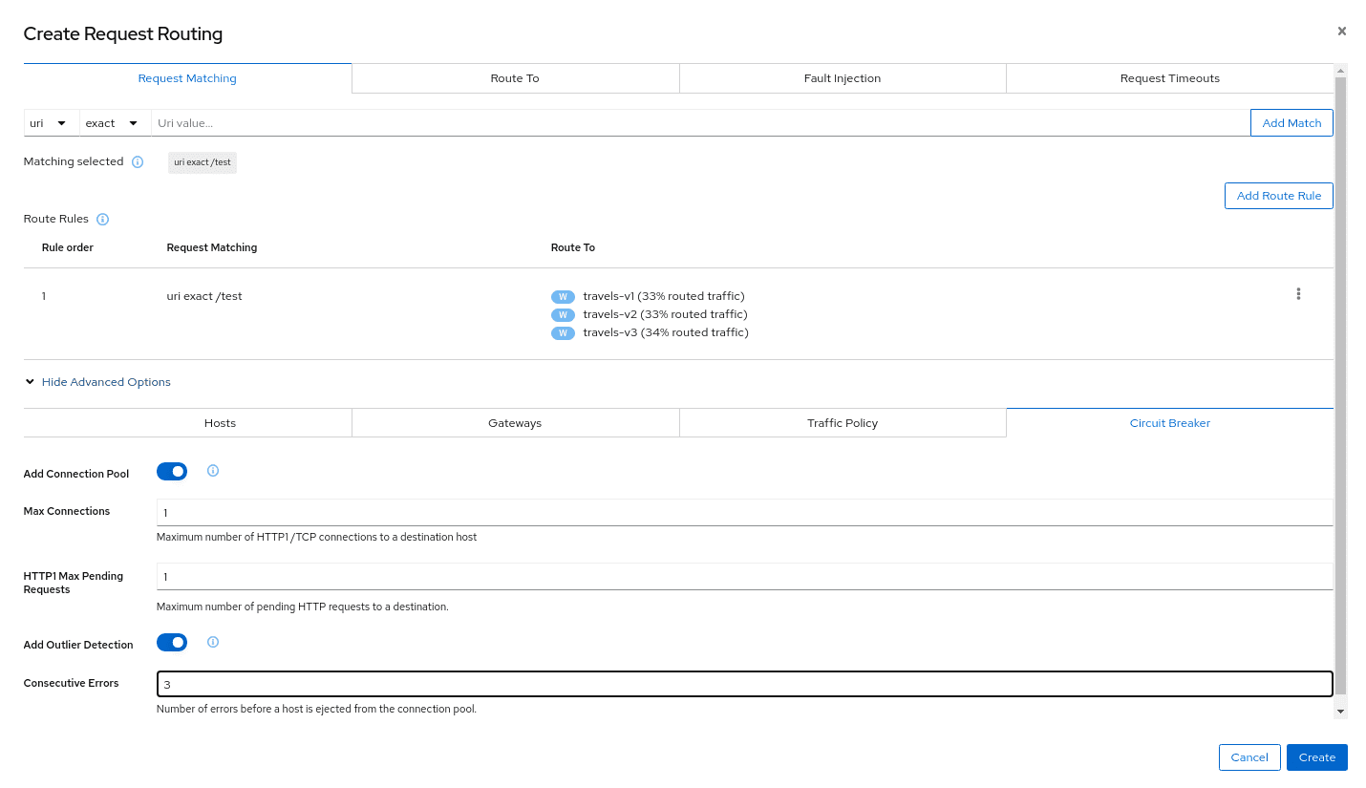
Task: Open the Traffic Policy tab
Action: (842, 423)
